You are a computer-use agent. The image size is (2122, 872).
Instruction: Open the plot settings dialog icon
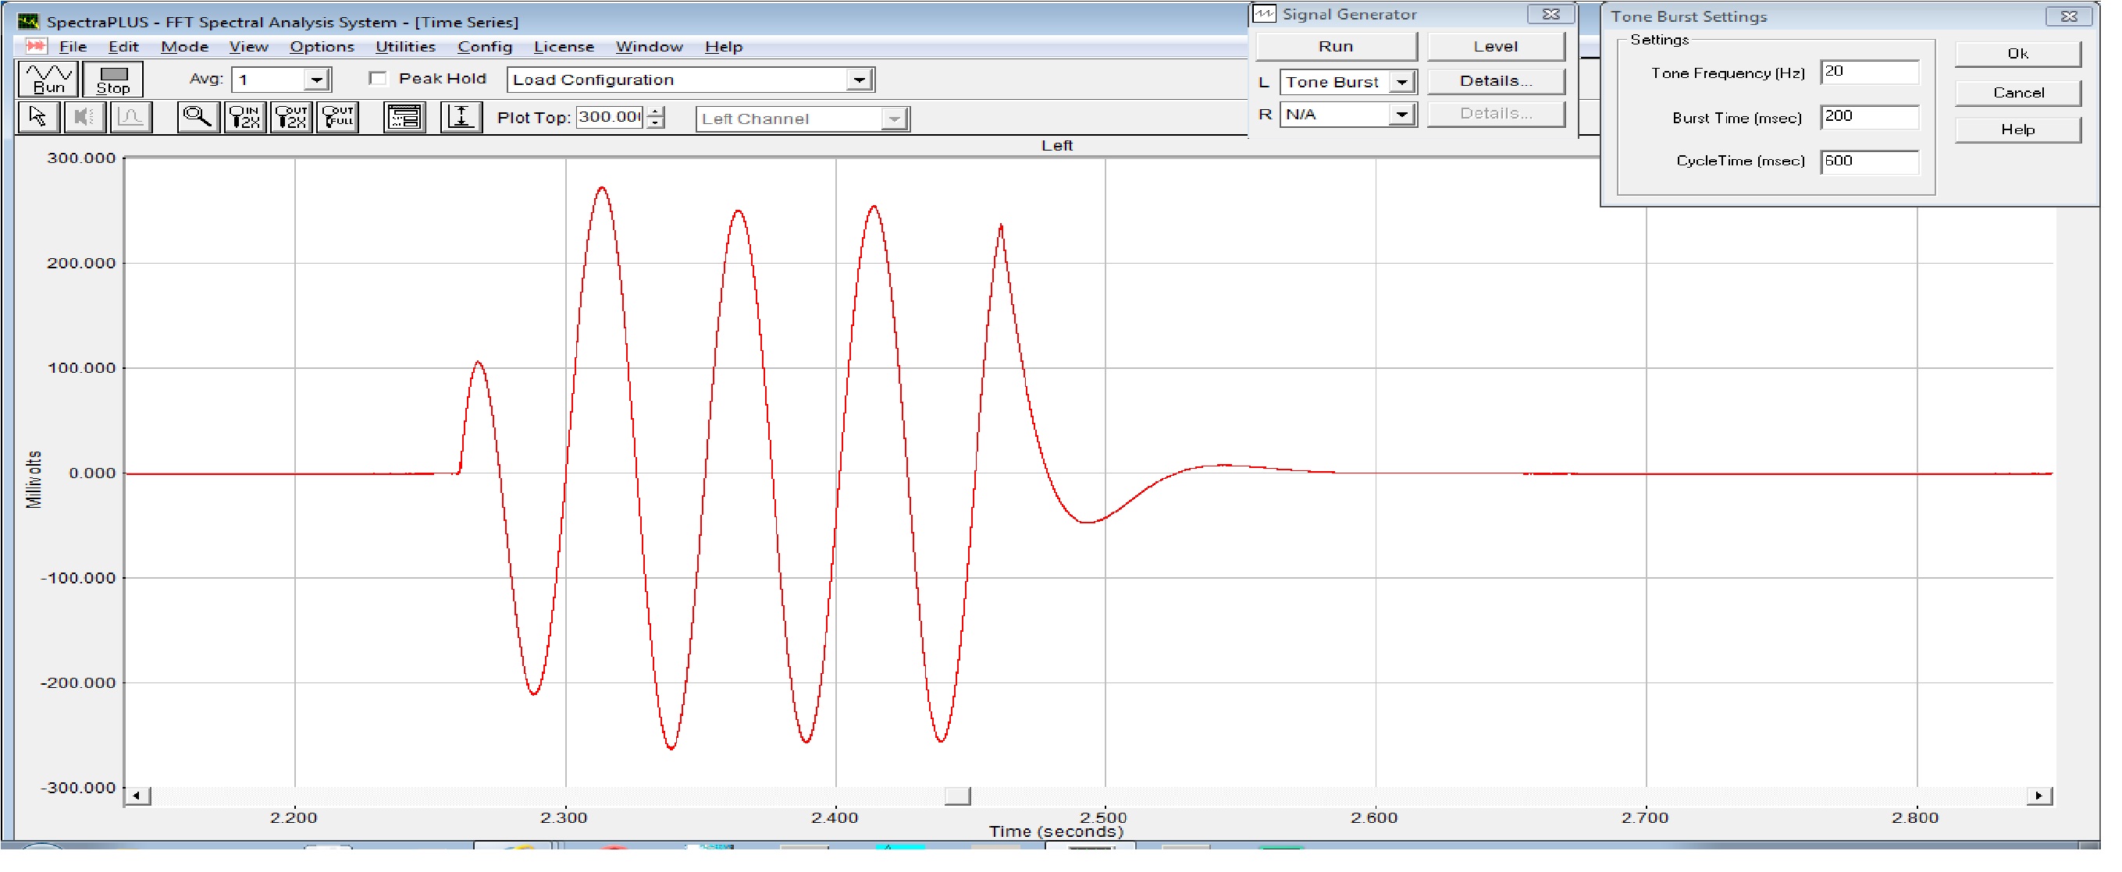click(x=406, y=119)
